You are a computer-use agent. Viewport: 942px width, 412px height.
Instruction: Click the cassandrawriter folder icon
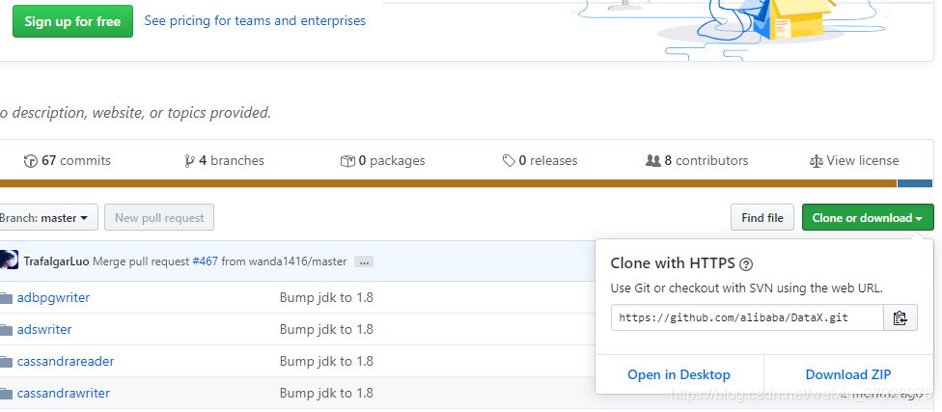pos(6,394)
